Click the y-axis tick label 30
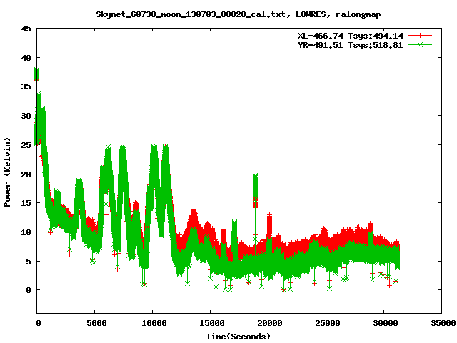457x343 pixels. (26, 116)
